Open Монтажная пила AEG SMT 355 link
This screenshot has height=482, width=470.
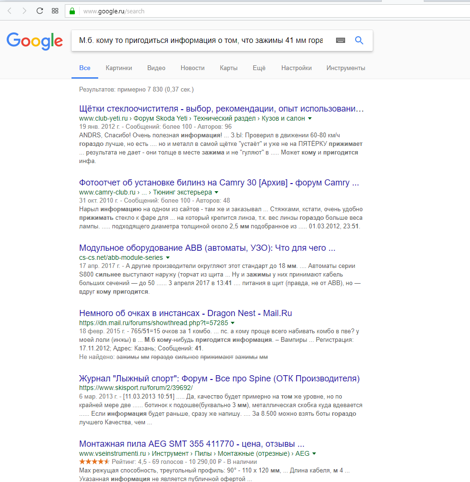tap(192, 444)
